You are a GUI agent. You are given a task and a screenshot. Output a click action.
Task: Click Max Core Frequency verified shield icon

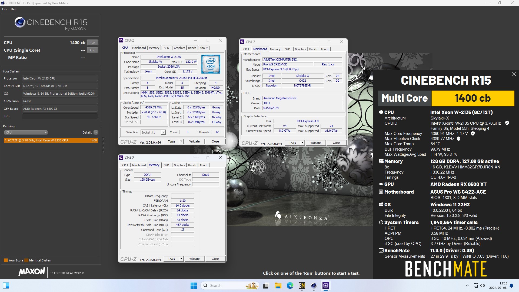473,134
